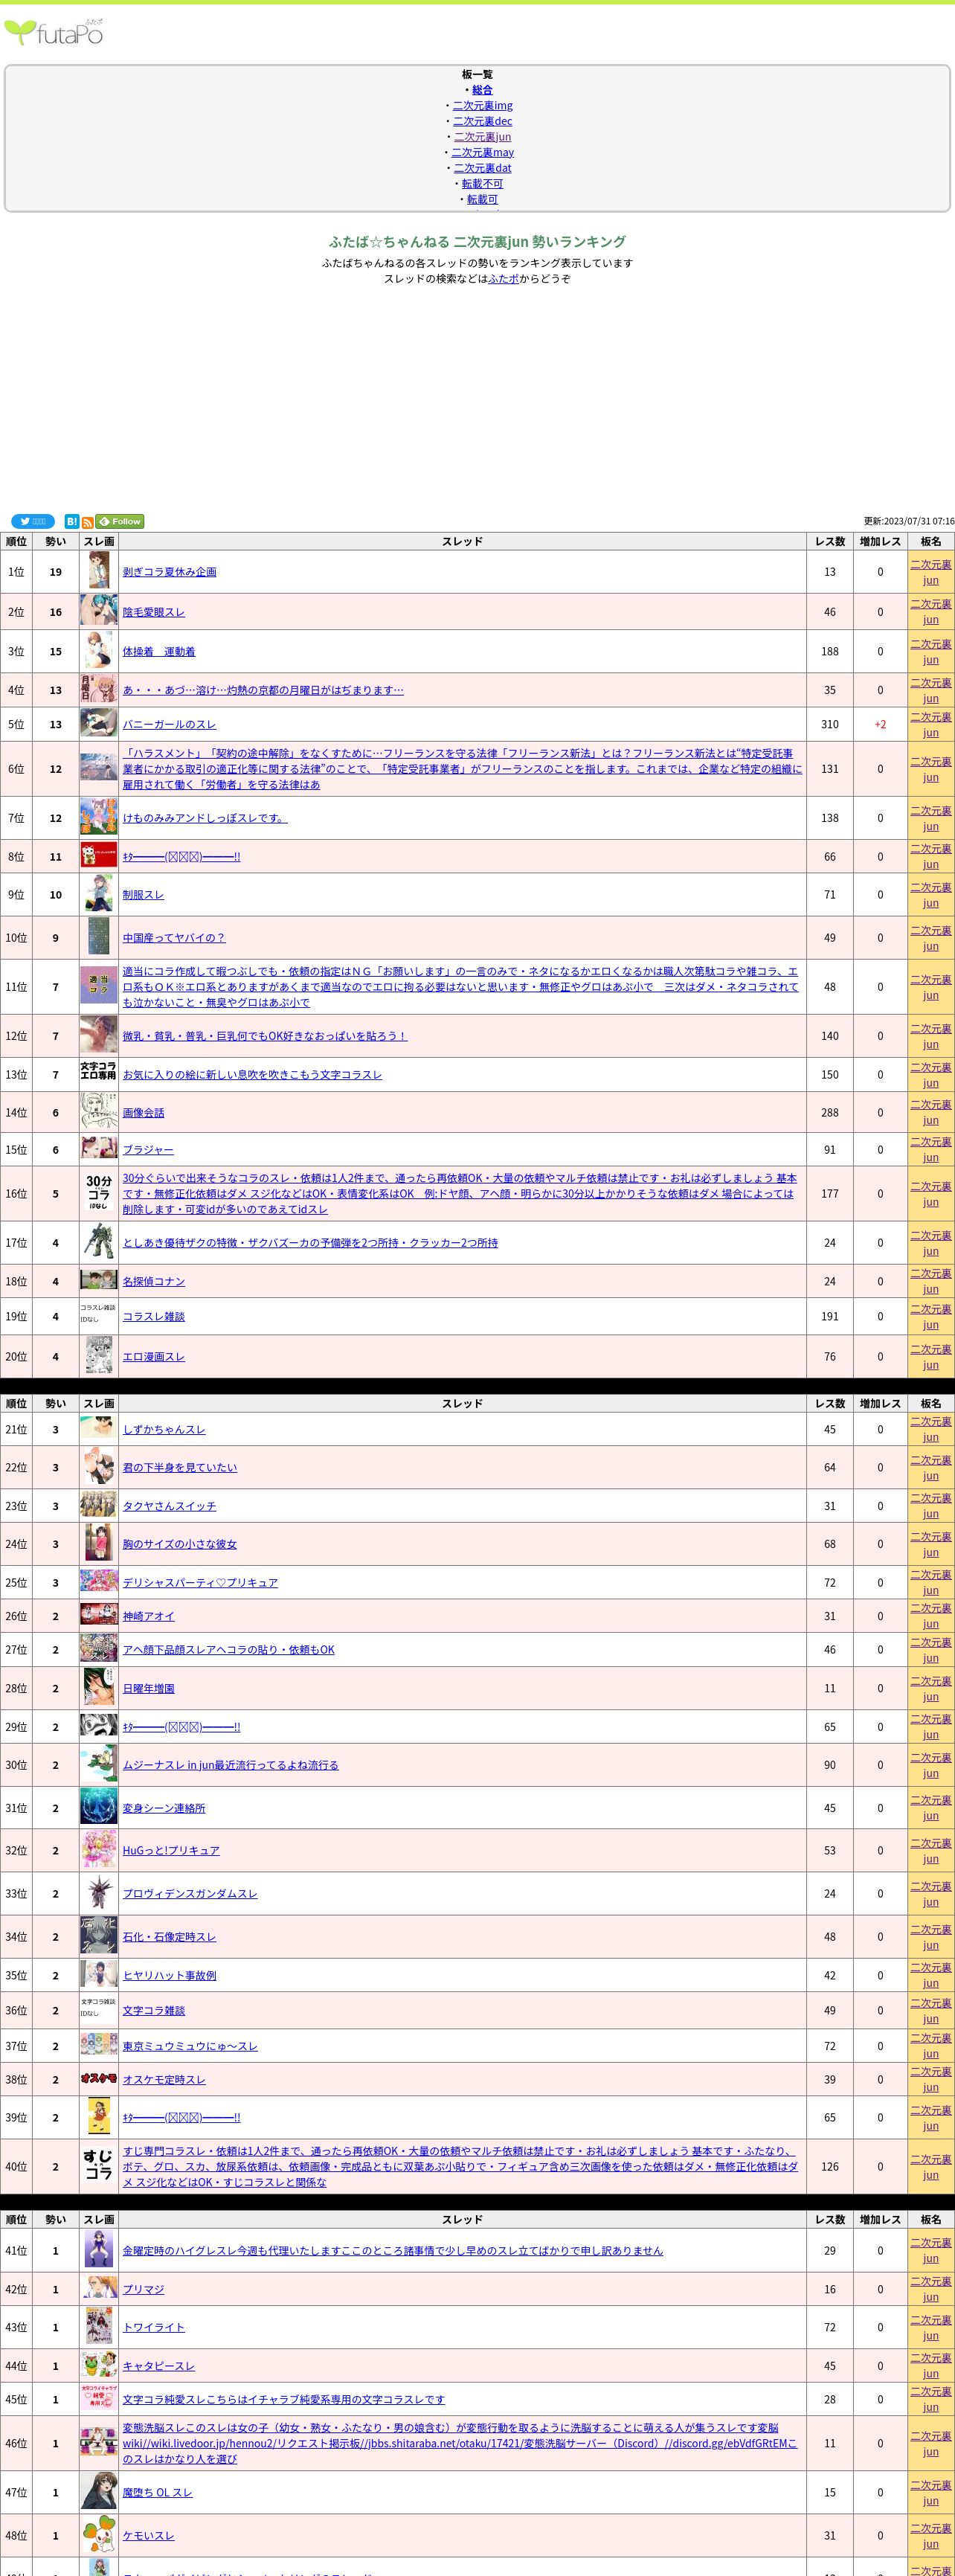Viewport: 955px width, 2576px height.
Task: Follow the ふたポ link in the description
Action: [503, 279]
